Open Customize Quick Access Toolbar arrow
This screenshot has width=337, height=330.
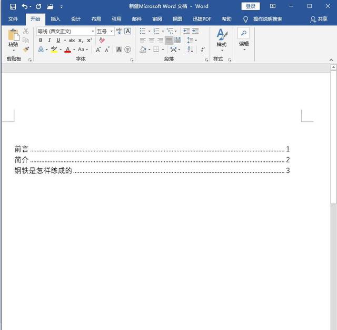(x=62, y=7)
